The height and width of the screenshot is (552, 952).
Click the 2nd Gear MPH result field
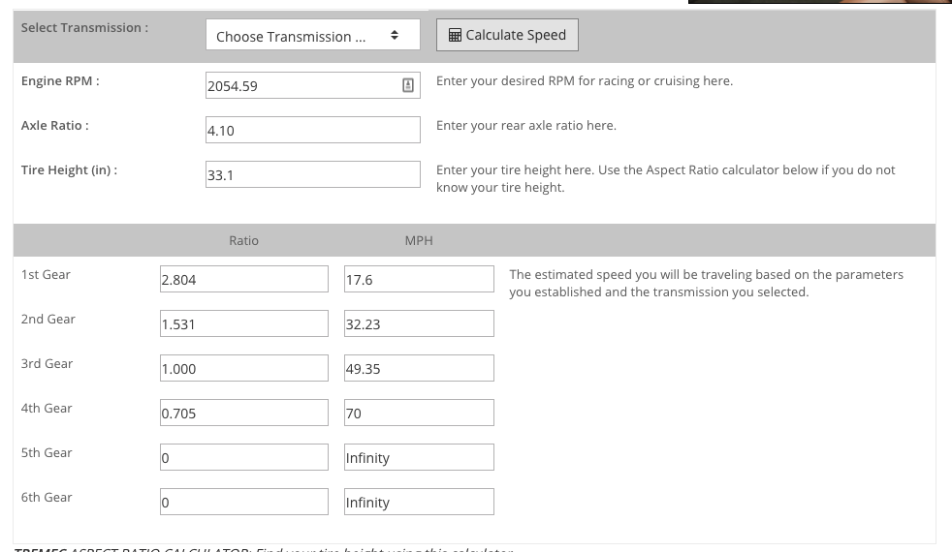click(419, 323)
